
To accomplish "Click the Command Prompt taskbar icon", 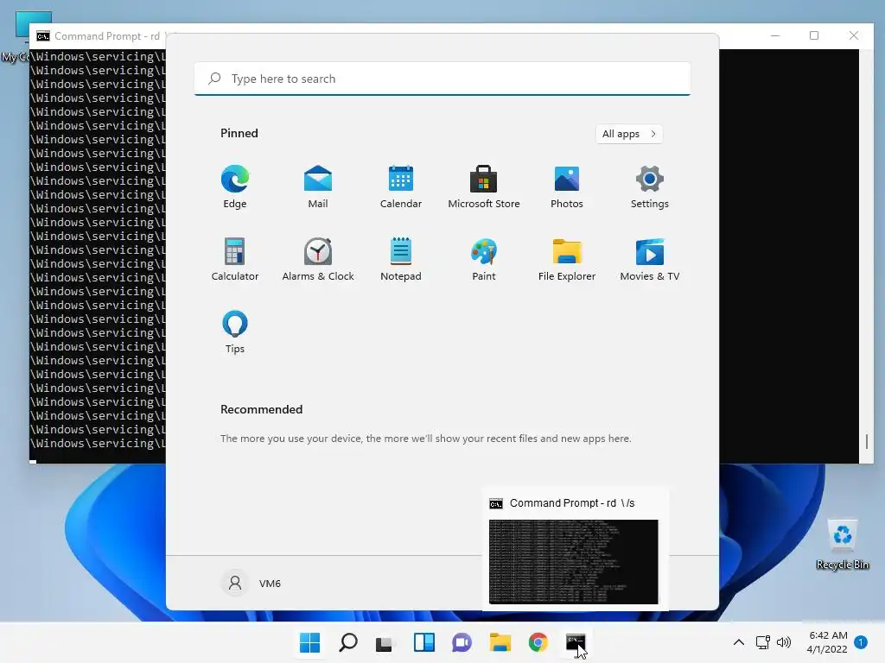I will click(576, 642).
